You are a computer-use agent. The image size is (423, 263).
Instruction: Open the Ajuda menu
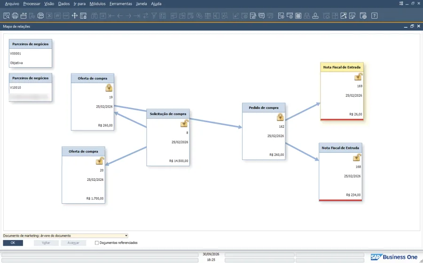(x=156, y=4)
